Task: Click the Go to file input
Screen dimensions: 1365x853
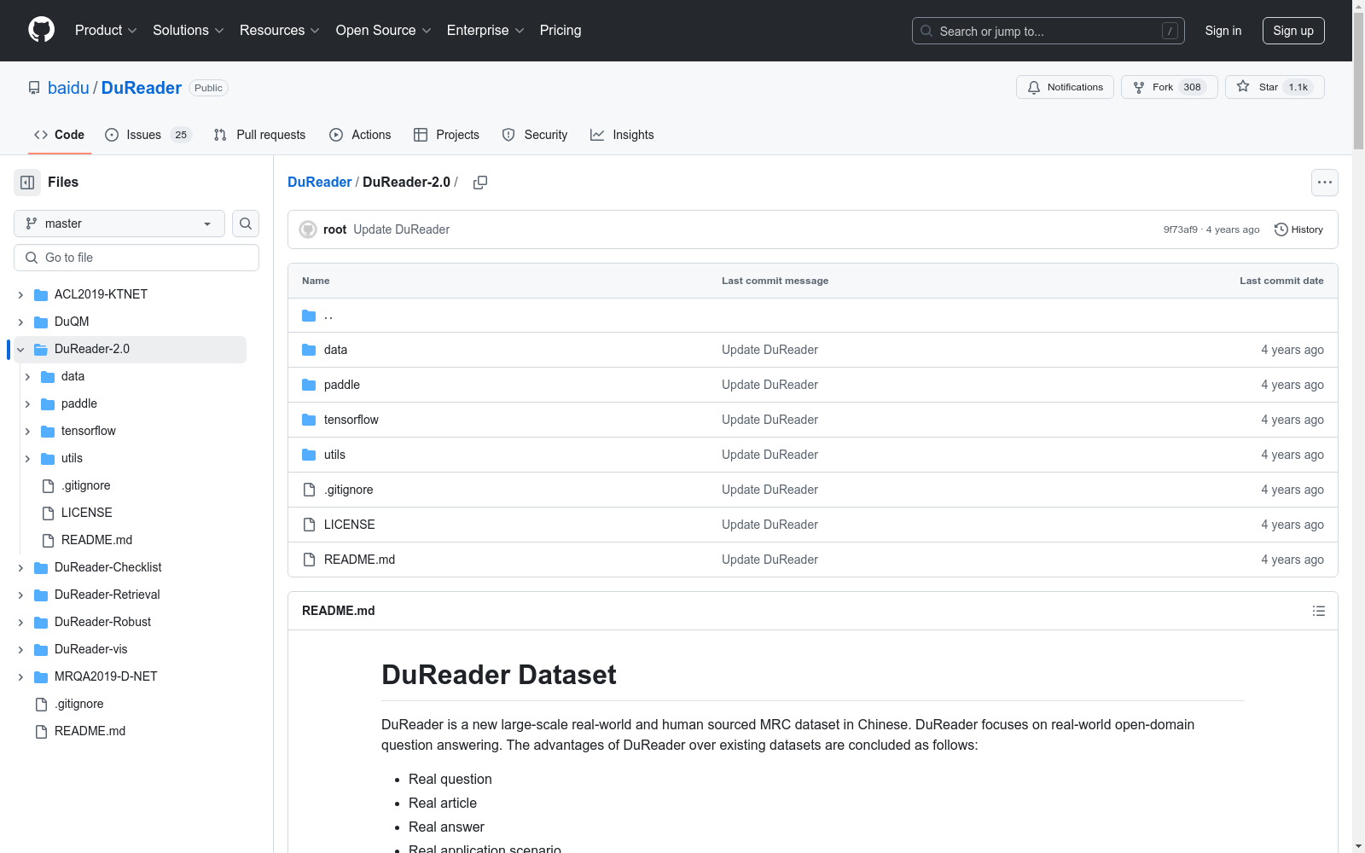Action: click(x=136, y=258)
